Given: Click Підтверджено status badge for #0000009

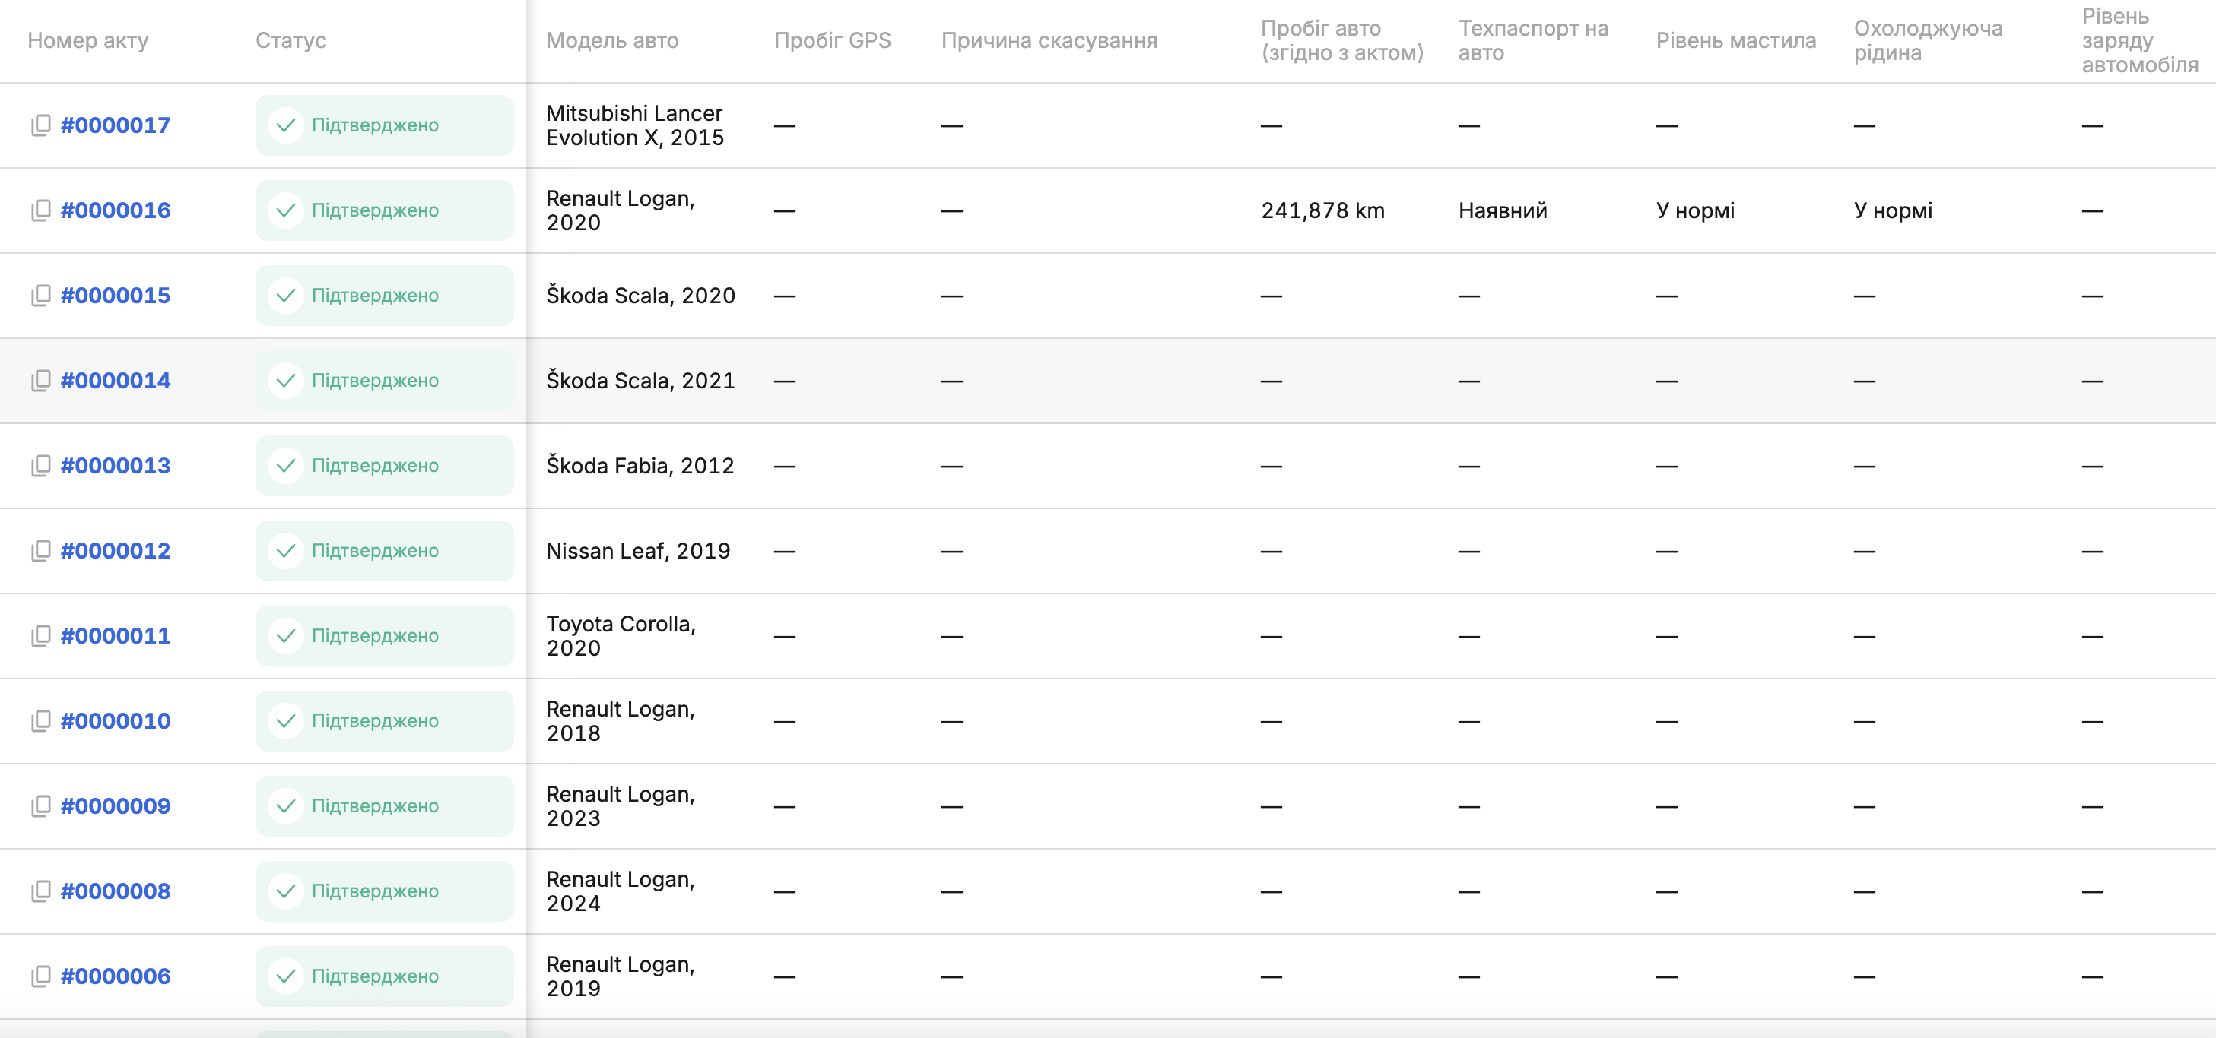Looking at the screenshot, I should 385,806.
